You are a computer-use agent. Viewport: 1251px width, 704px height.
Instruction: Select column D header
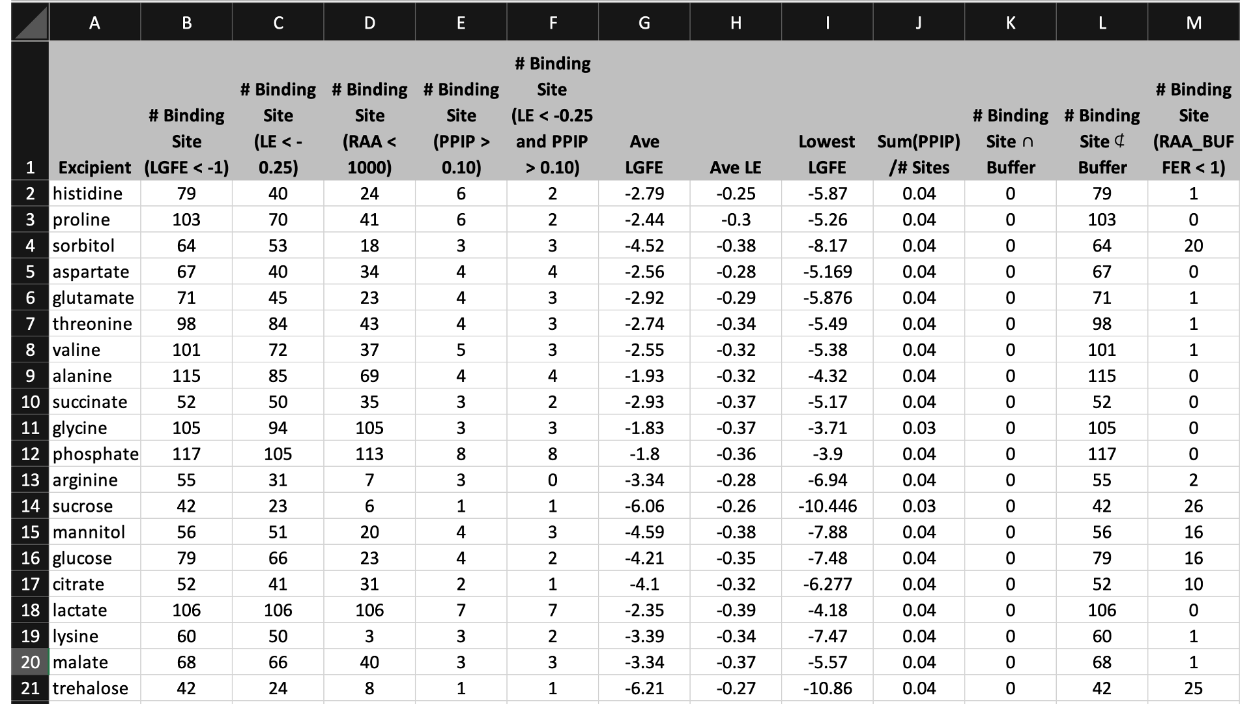click(369, 22)
